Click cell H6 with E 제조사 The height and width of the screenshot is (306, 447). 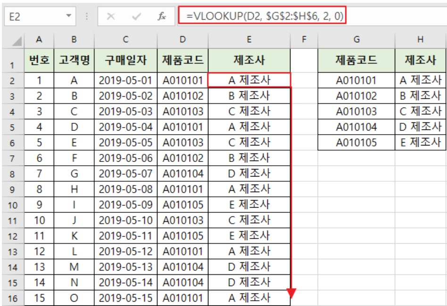tap(421, 142)
